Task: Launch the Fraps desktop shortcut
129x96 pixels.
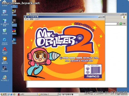Action: click(14, 13)
